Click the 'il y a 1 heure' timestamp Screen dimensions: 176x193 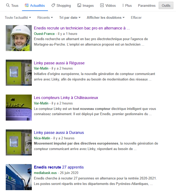coord(68,34)
